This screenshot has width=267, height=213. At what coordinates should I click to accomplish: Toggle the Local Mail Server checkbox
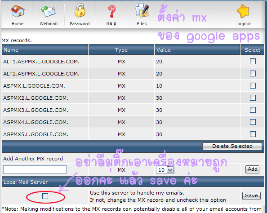tap(45, 196)
